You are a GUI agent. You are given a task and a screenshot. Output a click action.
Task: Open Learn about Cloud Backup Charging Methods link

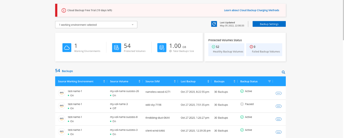coord(251,10)
